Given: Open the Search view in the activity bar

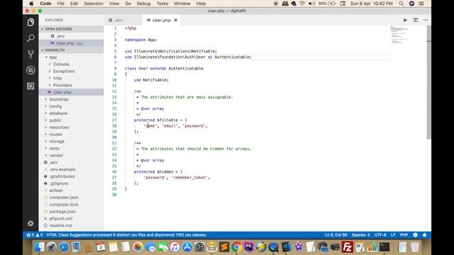Looking at the screenshot, I should [x=31, y=38].
